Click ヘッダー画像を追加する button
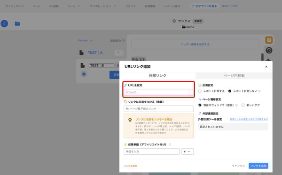282x175 pixels. [195, 44]
